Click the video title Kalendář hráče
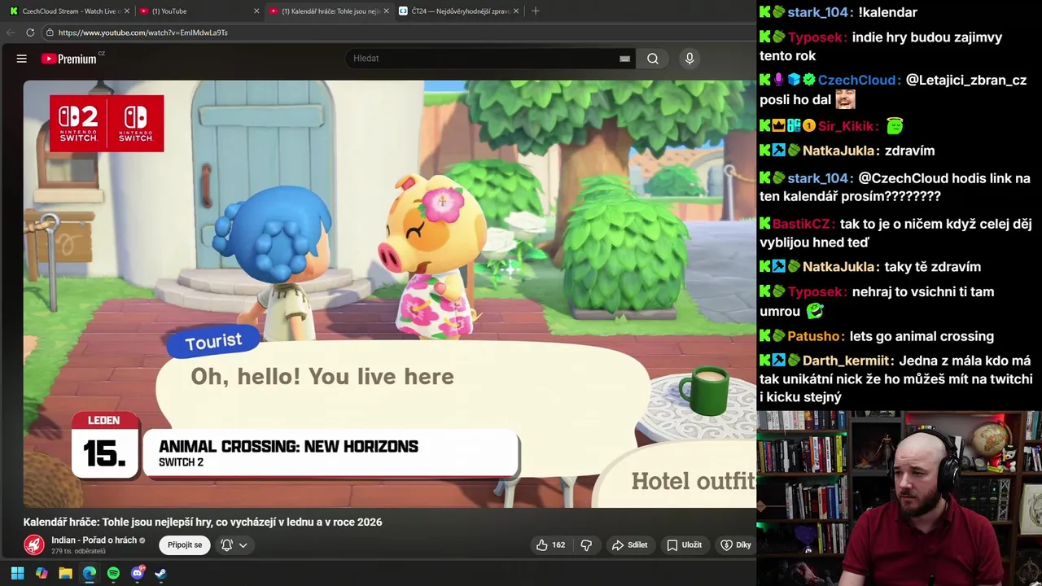Screen dimensions: 1042x586 click(203, 522)
